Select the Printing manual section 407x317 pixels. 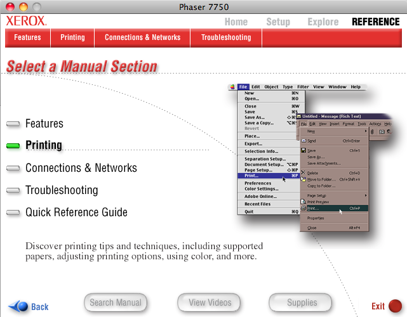tap(44, 145)
